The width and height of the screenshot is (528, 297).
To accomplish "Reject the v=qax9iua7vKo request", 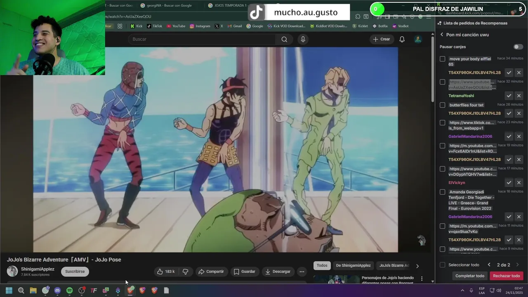I will [519, 240].
